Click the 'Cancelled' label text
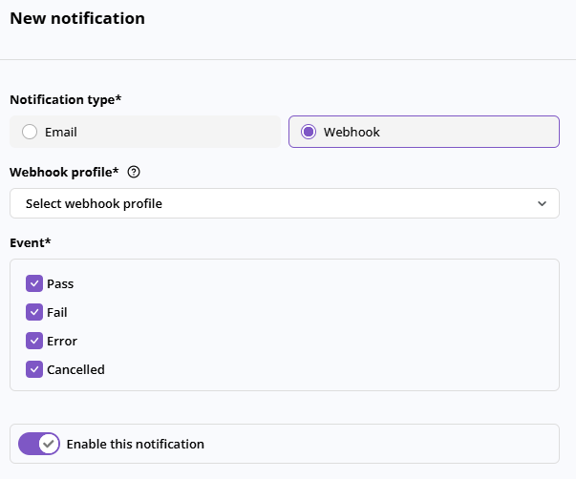The width and height of the screenshot is (576, 479). [x=75, y=369]
